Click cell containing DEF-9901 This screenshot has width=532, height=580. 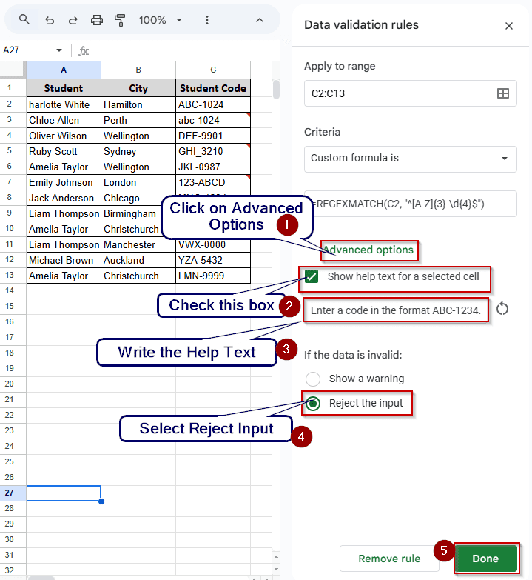(213, 136)
